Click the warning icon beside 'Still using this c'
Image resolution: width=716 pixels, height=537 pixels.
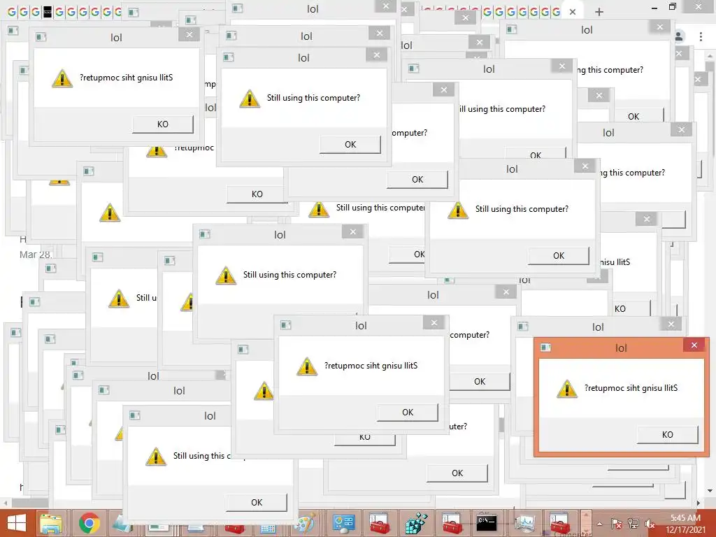[x=156, y=456]
